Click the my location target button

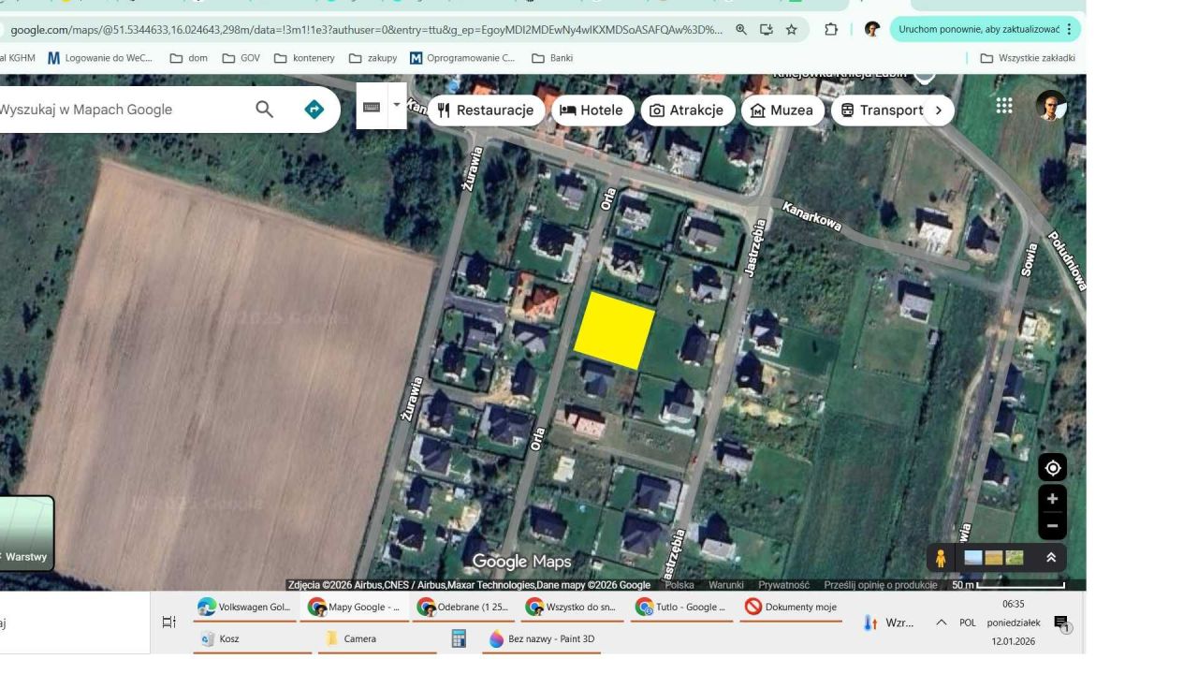click(1052, 468)
